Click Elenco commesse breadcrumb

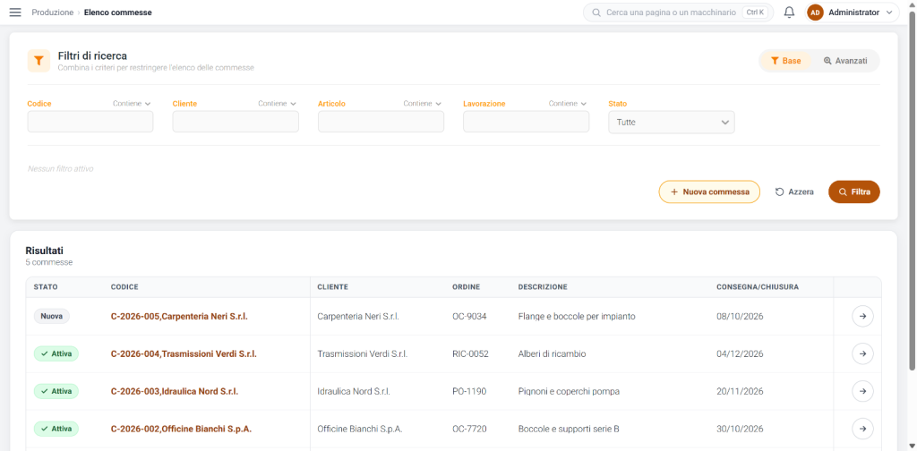coord(118,13)
